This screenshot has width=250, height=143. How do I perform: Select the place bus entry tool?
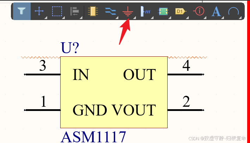pyautogui.click(x=145, y=11)
